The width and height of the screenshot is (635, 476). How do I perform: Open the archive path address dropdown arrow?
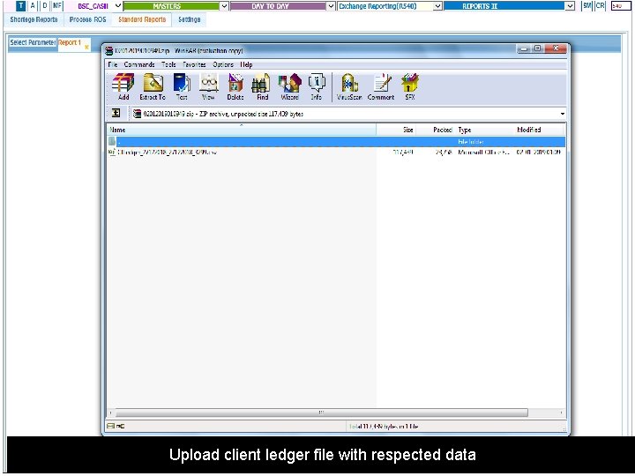pos(562,114)
